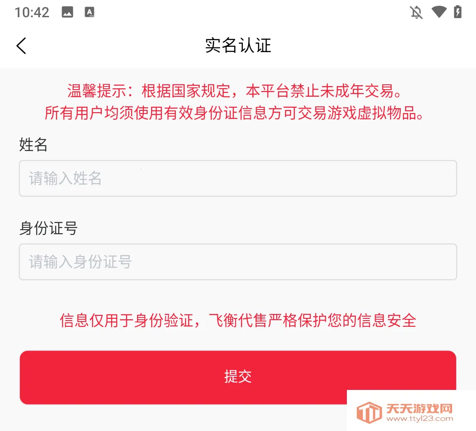Tap the battery charging icon
This screenshot has height=431, width=476.
point(458,12)
